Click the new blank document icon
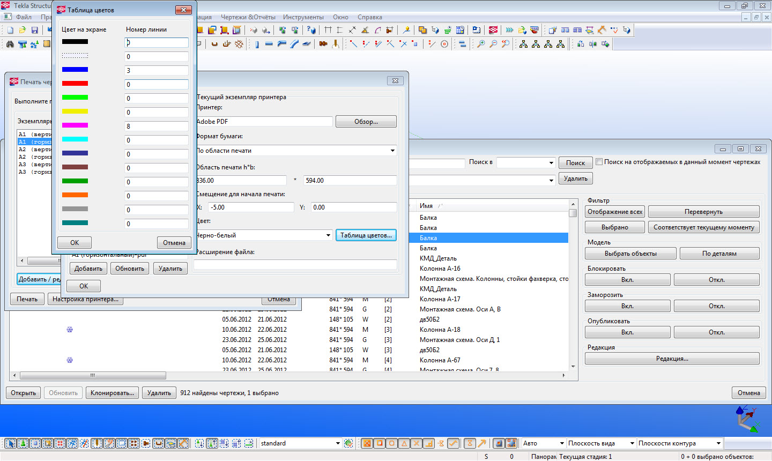772x461 pixels. pyautogui.click(x=10, y=30)
